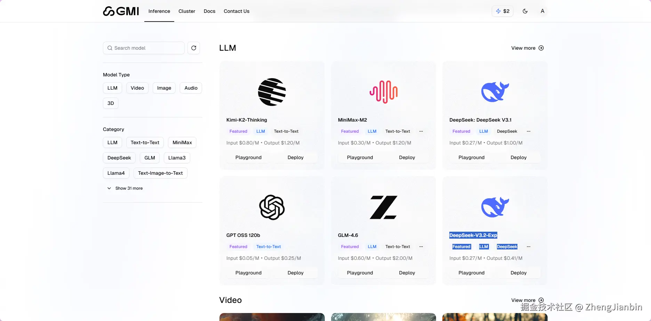Select the MiniMax category filter
Viewport: 651px width, 321px height.
[x=182, y=142]
